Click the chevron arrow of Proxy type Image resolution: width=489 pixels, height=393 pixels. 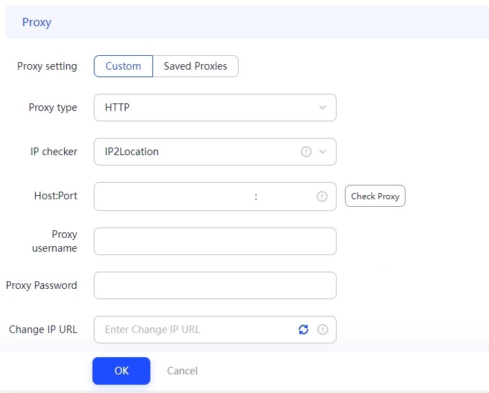click(x=323, y=108)
